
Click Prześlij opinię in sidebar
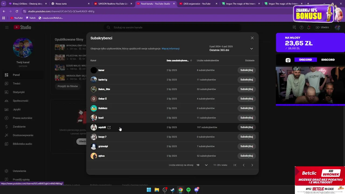pos(23,180)
